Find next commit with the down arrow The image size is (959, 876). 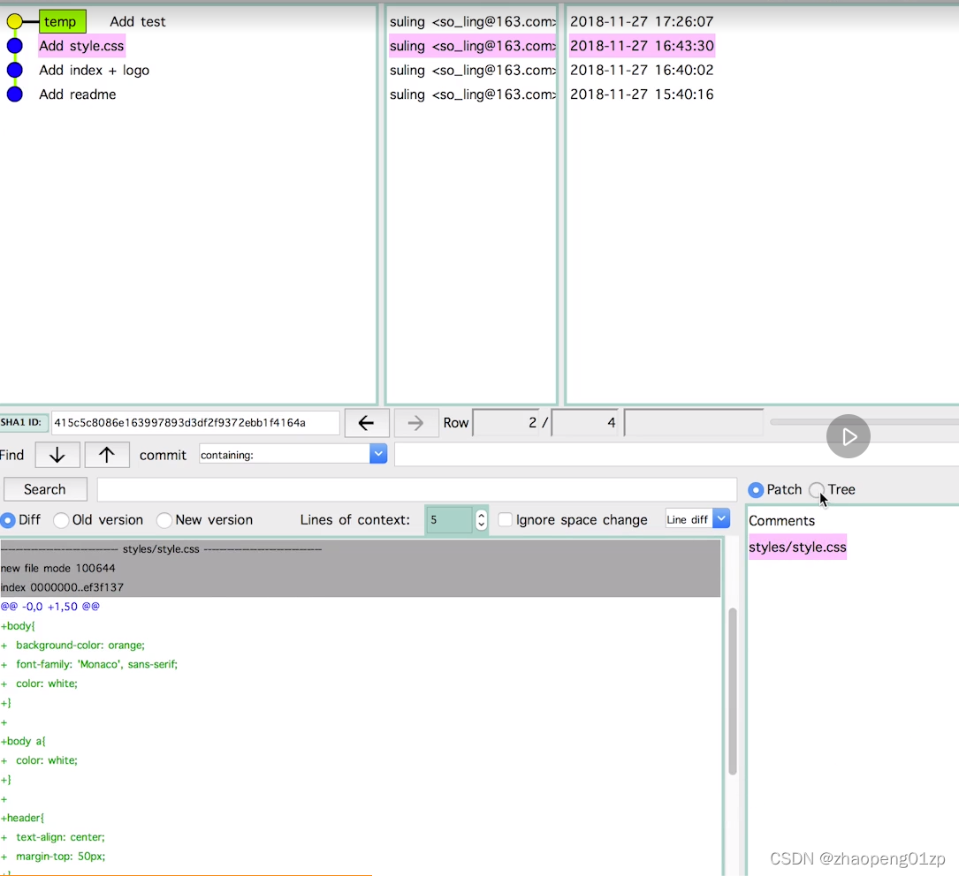pos(57,455)
